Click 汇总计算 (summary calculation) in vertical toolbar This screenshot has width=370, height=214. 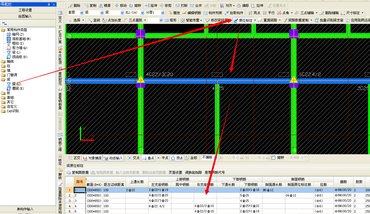click(60, 34)
